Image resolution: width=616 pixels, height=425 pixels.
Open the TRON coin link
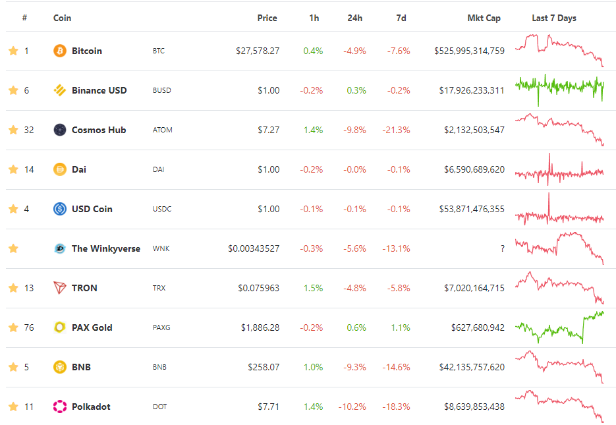(x=84, y=288)
